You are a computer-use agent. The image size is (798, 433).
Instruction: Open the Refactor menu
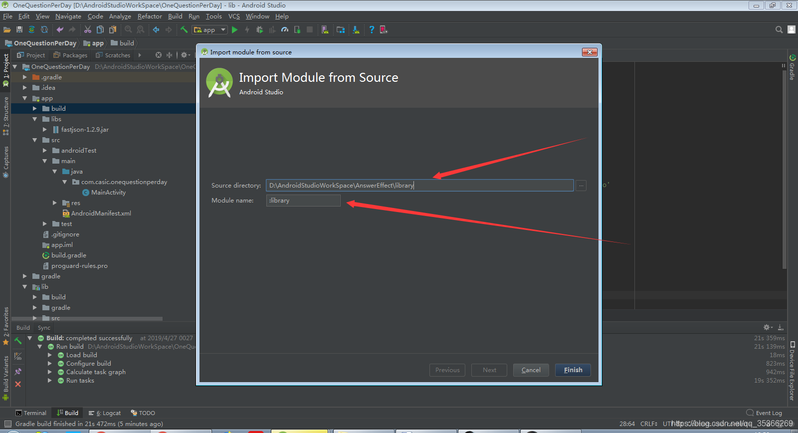coord(150,16)
